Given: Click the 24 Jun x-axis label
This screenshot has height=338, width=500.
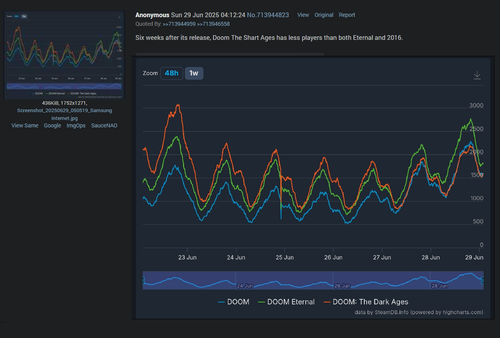Looking at the screenshot, I should click(236, 257).
